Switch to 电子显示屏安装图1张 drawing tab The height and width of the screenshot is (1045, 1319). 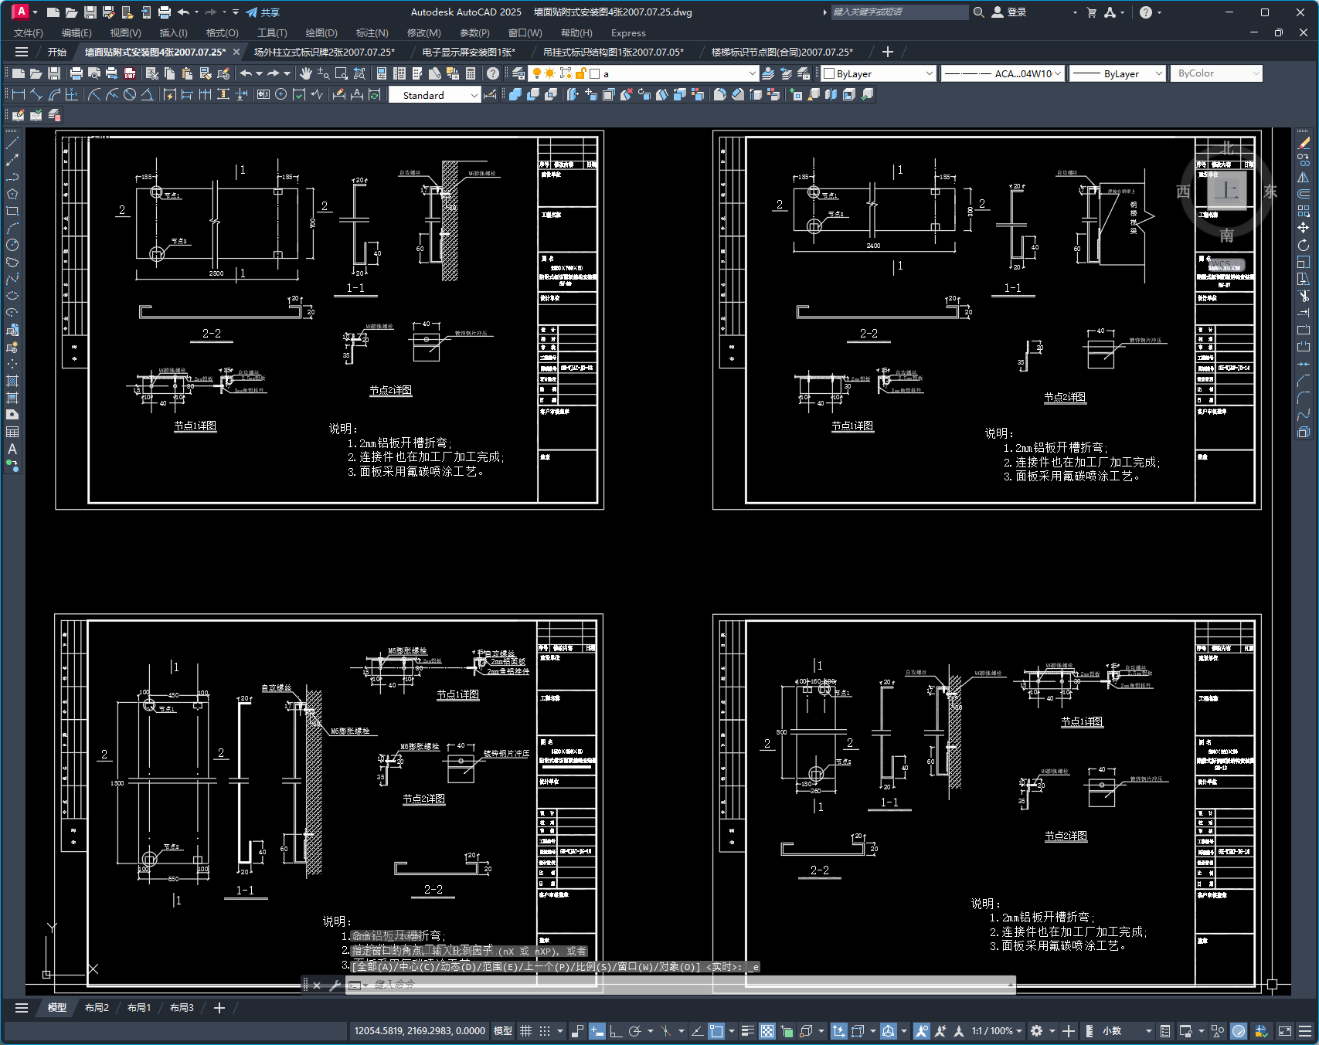pos(468,52)
